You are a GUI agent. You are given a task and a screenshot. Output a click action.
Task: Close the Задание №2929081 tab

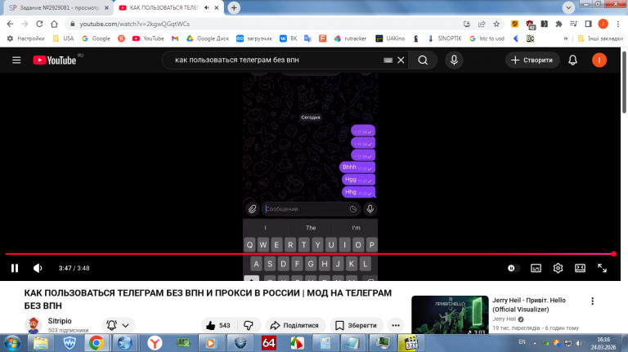coord(106,7)
